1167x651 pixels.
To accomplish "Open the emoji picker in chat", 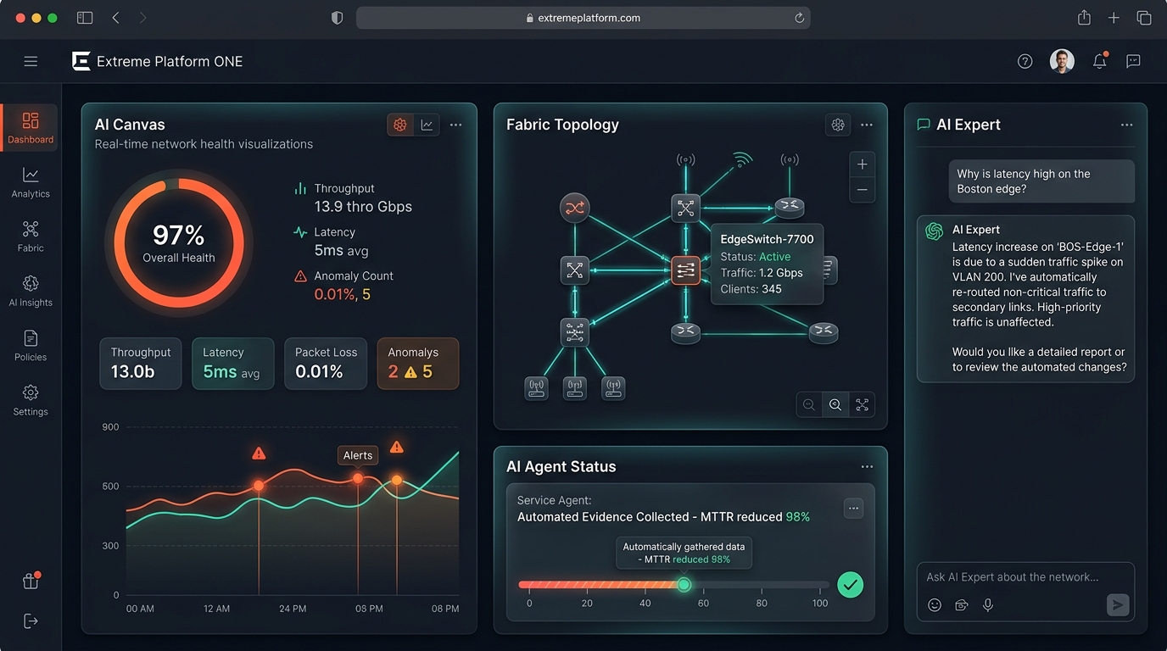I will (935, 605).
